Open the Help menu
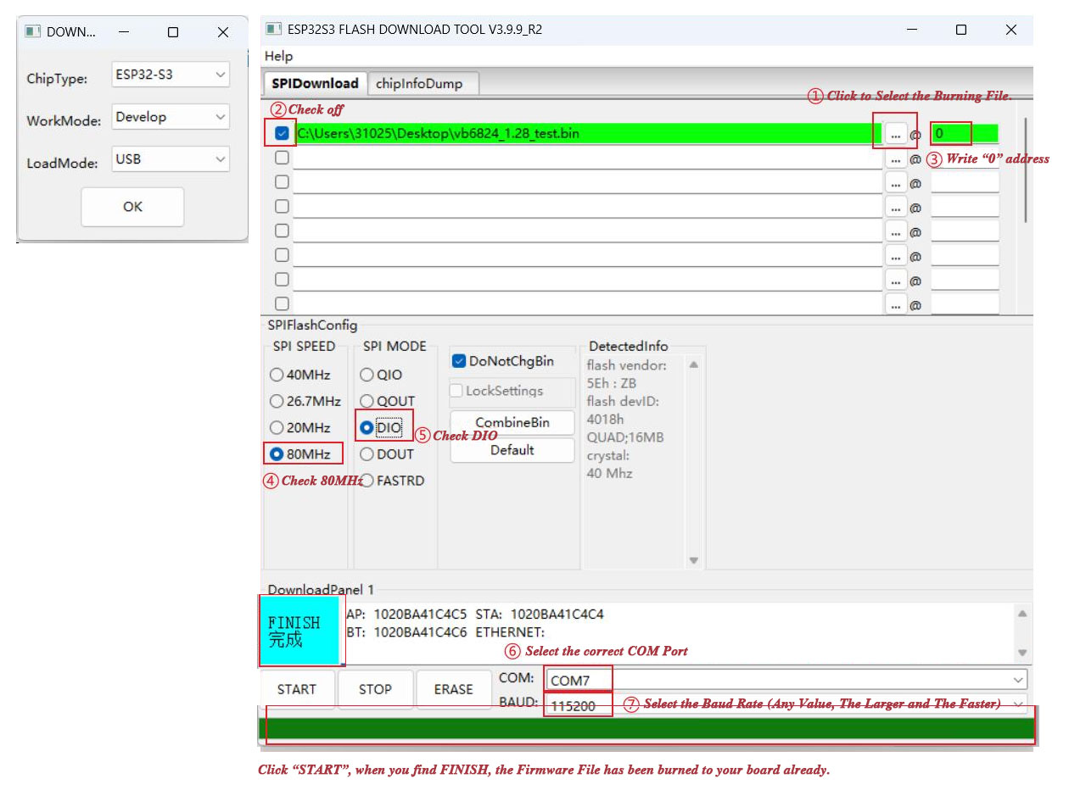 pyautogui.click(x=278, y=56)
